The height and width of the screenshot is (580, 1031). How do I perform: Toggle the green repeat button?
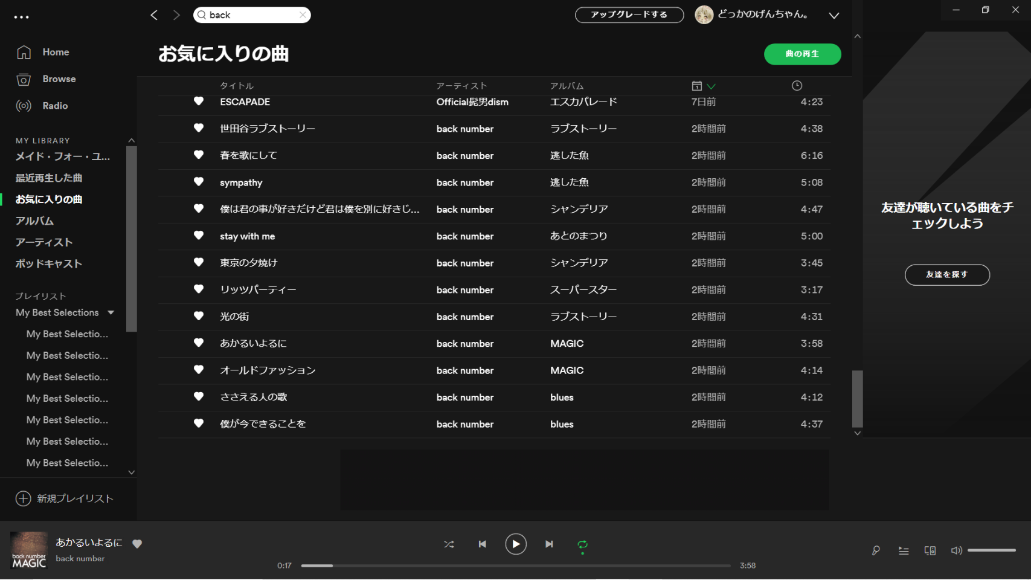pos(582,544)
